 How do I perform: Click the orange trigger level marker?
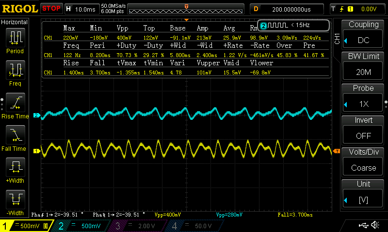point(337,151)
